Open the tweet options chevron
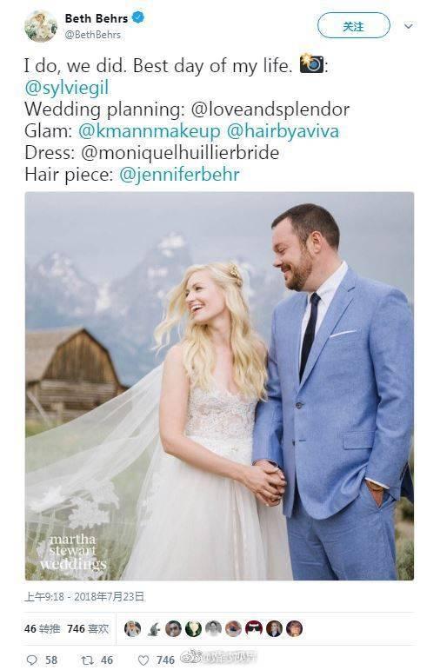The width and height of the screenshot is (440, 670). 409,26
